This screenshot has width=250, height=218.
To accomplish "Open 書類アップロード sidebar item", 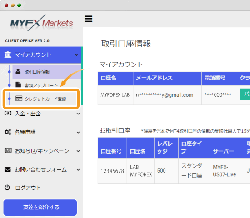I will click(41, 85).
